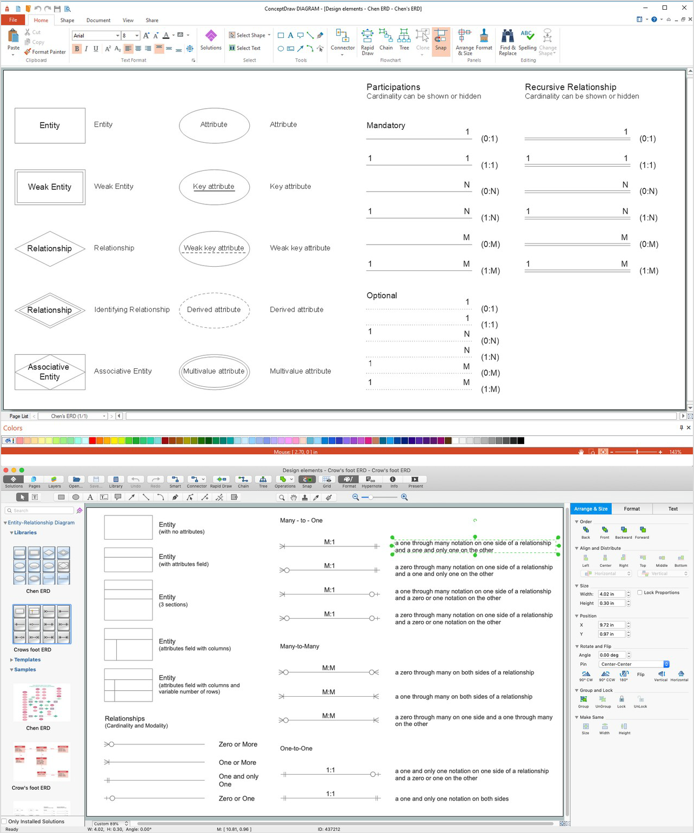Open the font family dropdown showing Arial
694x833 pixels.
tap(117, 35)
